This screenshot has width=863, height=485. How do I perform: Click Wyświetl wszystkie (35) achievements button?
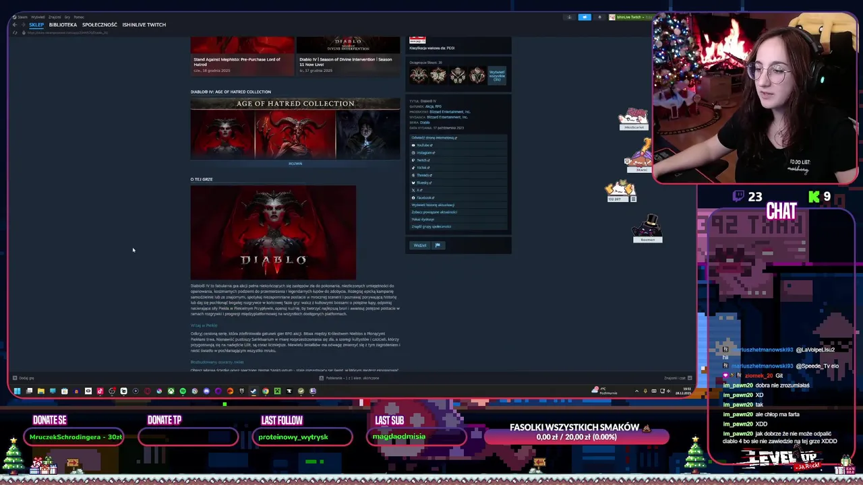coord(497,75)
